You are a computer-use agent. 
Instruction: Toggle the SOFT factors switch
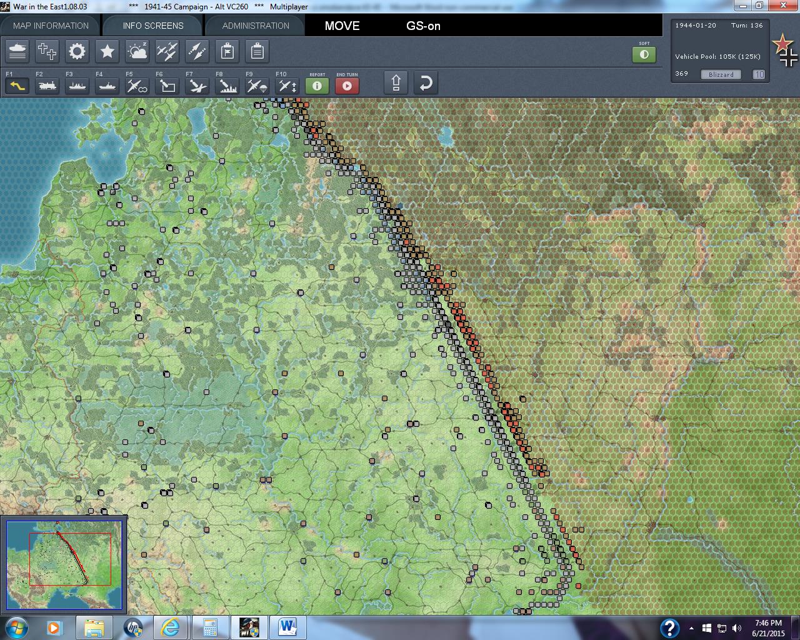point(644,54)
